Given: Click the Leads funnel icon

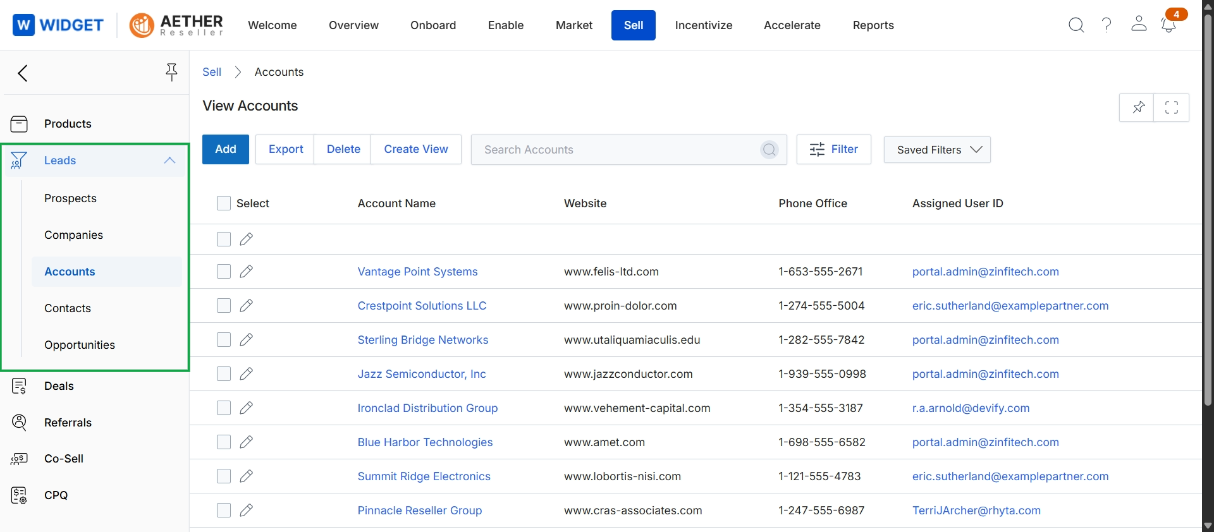Looking at the screenshot, I should [19, 160].
